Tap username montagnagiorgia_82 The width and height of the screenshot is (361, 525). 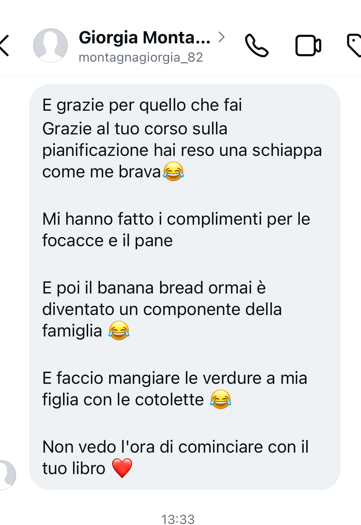[141, 57]
